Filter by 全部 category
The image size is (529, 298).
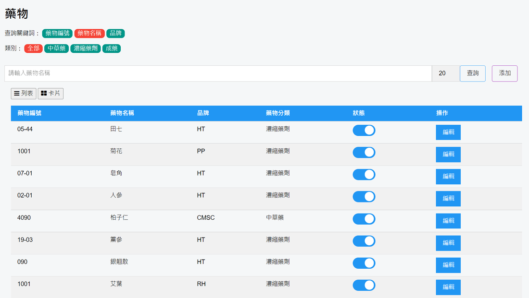pyautogui.click(x=33, y=48)
